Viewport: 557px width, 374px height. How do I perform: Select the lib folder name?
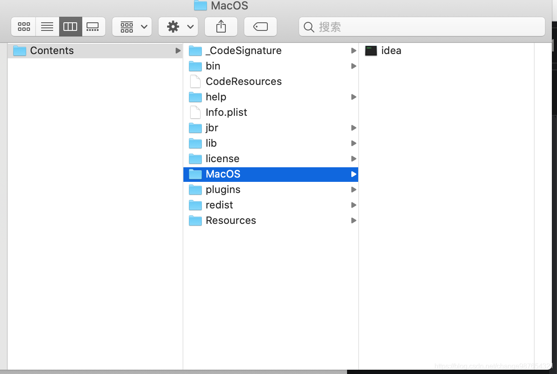(x=211, y=143)
